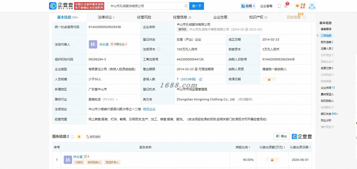Click the 查一下 search button
Viewport: 357px width, 169px height.
click(196, 6)
